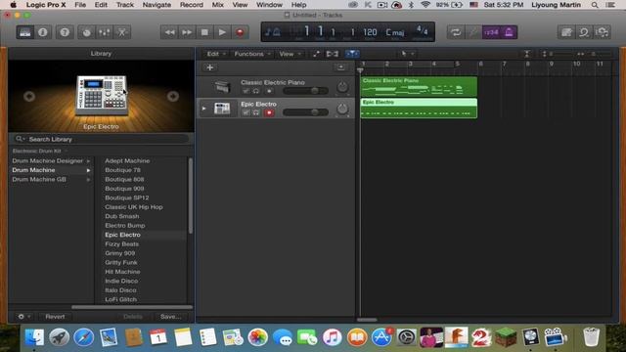Open the Tracks area Edit menu

(x=216, y=54)
